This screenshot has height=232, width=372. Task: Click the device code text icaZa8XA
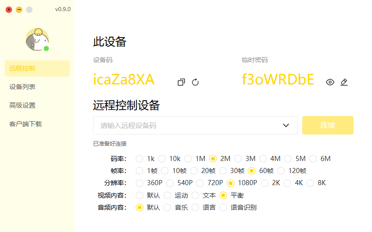(x=124, y=79)
